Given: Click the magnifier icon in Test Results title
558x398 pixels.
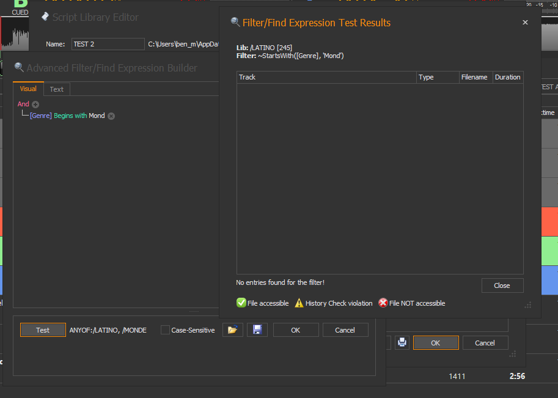Looking at the screenshot, I should coord(235,23).
